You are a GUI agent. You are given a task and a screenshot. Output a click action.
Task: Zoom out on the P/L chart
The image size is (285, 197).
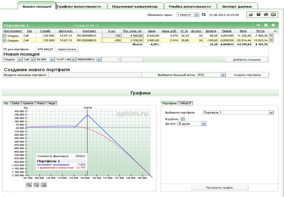tap(36, 185)
